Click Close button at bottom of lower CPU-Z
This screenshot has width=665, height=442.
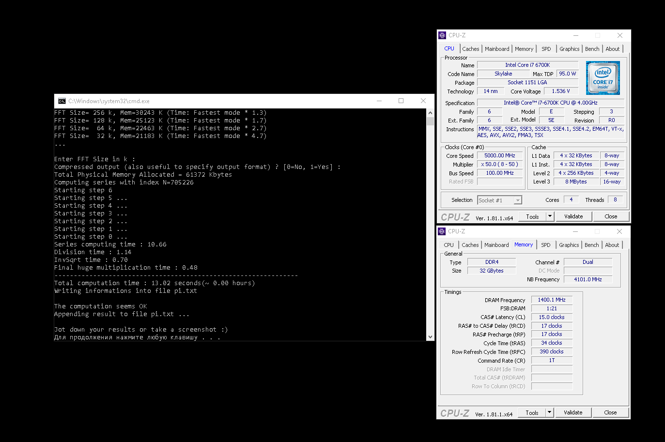click(610, 412)
